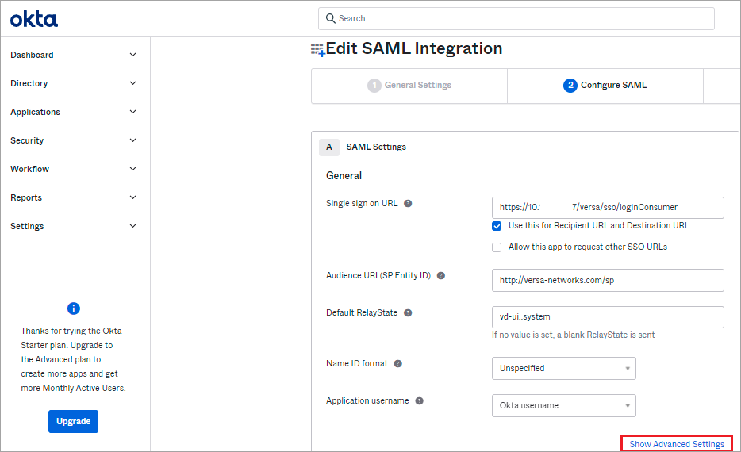
Task: Expand the Settings menu chevron
Action: pos(132,226)
